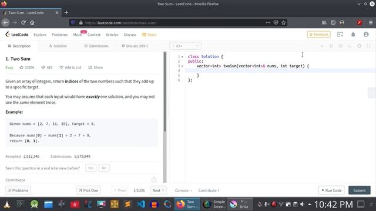Dislike the problem thumbs-down 483
The width and height of the screenshot is (376, 211).
[47, 67]
